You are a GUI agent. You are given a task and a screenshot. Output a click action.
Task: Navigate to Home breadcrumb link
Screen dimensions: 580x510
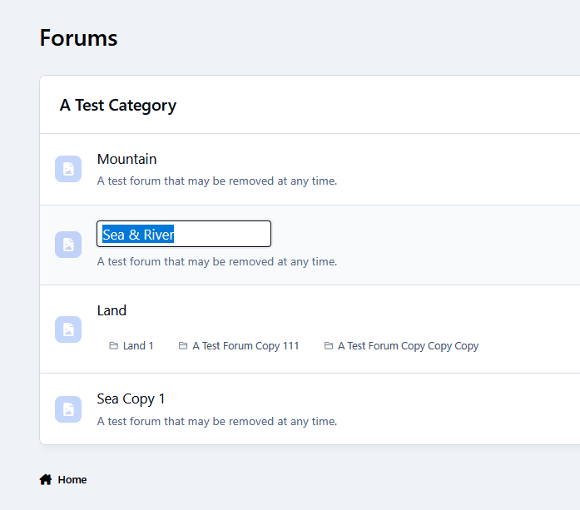point(72,480)
